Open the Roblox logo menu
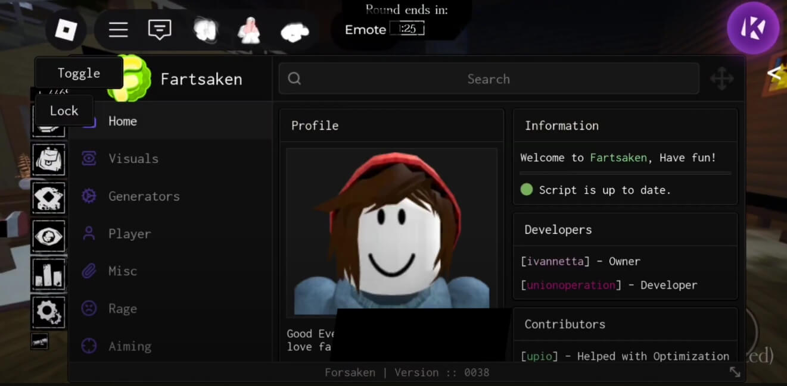The height and width of the screenshot is (386, 787). coord(66,29)
